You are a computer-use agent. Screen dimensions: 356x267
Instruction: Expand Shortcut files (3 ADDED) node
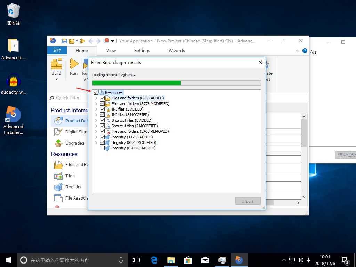click(96, 120)
